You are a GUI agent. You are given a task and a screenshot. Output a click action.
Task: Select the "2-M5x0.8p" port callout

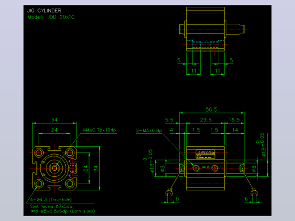pos(149,130)
